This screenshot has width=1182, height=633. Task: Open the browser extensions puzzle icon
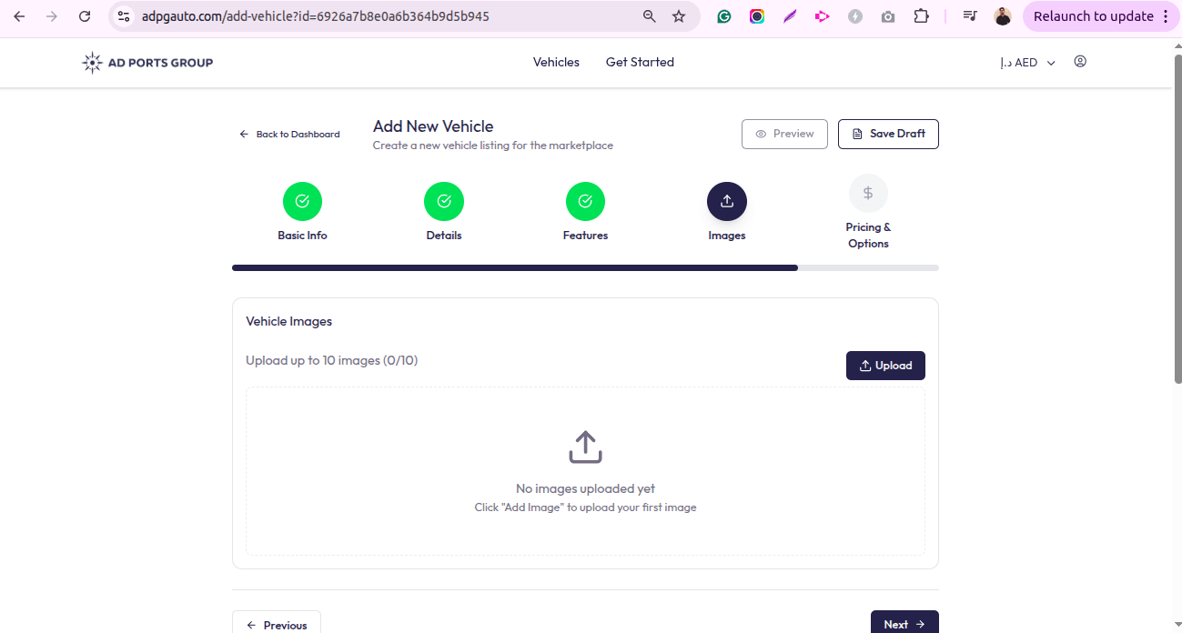pos(921,16)
